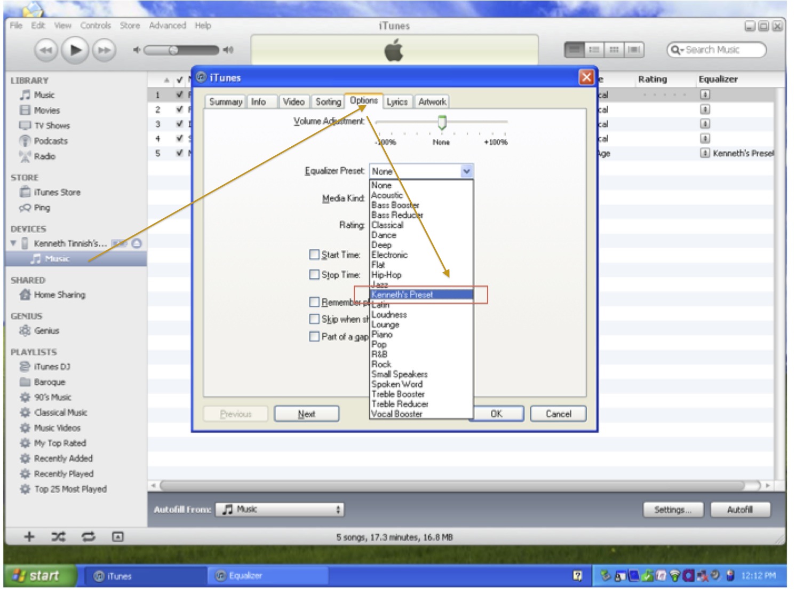This screenshot has height=594, width=796.
Task: Open the autofill Settings button
Action: point(673,510)
